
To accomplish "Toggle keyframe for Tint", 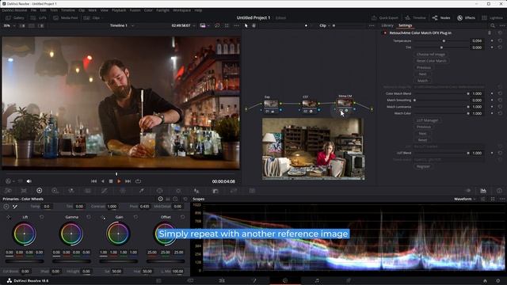I will tap(492, 47).
